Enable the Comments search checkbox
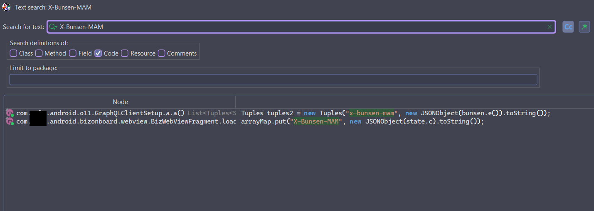Screen dimensions: 594x211 pos(161,53)
